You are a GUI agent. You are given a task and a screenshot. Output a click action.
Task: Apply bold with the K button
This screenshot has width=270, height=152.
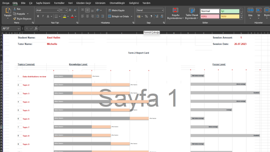tap(38, 16)
